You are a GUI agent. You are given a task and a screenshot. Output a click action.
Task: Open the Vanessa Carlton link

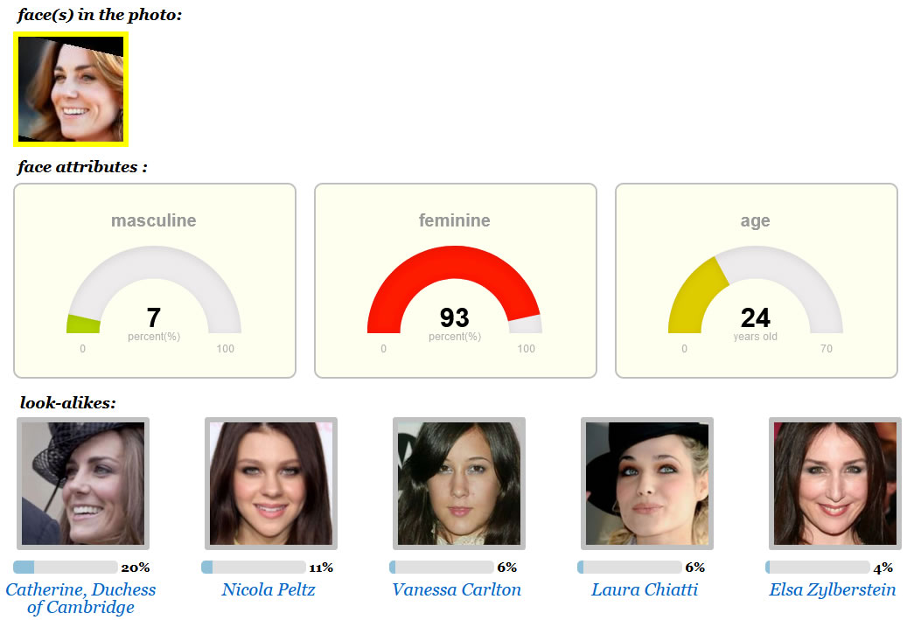457,589
